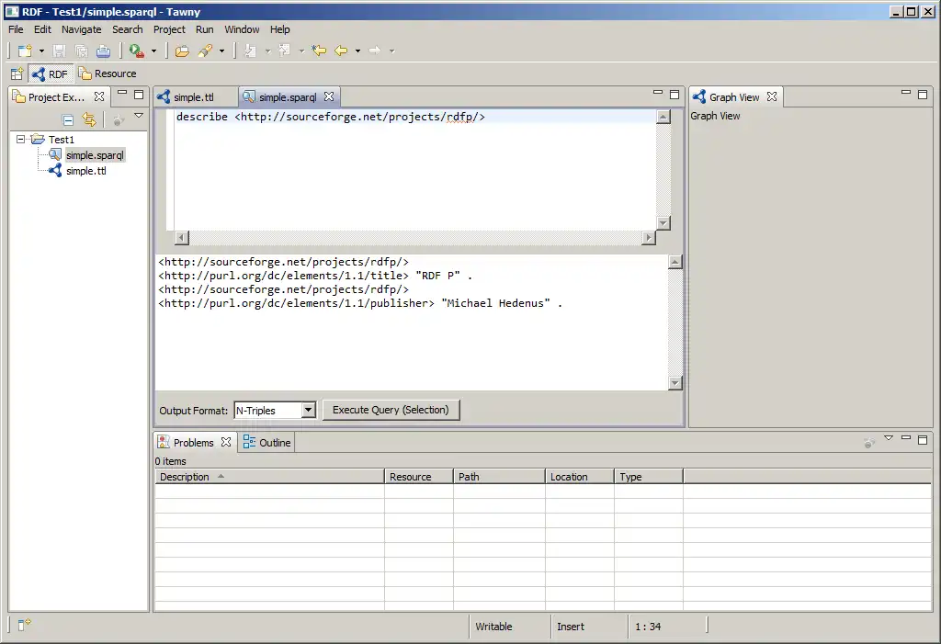This screenshot has width=941, height=644.
Task: Close the Problems view tab
Action: tap(226, 442)
